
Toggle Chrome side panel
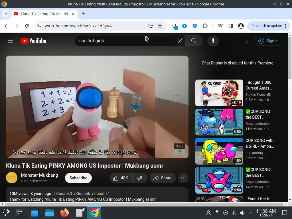(230, 26)
